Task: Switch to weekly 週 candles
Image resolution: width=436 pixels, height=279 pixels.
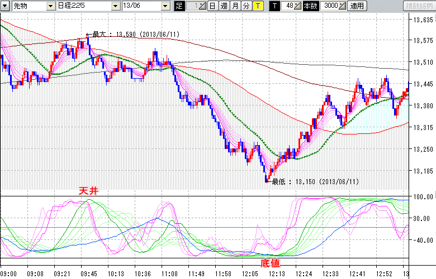Action: (x=224, y=6)
